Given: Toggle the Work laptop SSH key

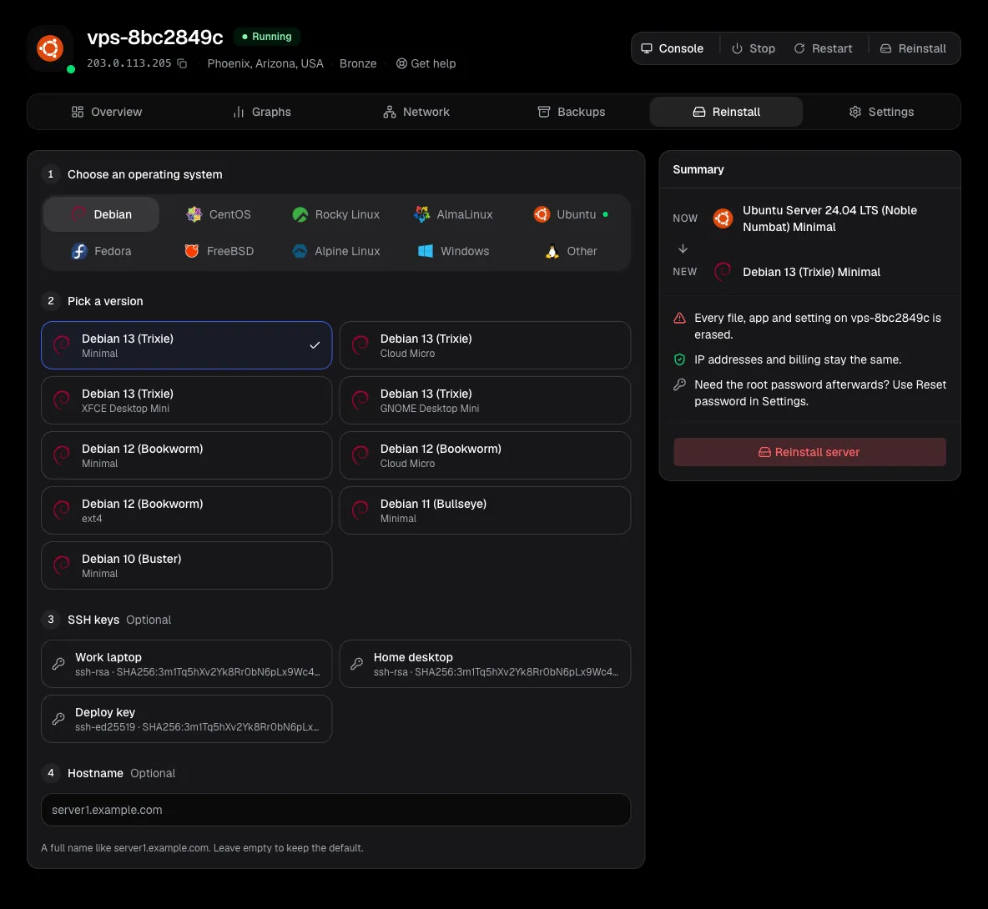Looking at the screenshot, I should [x=187, y=664].
